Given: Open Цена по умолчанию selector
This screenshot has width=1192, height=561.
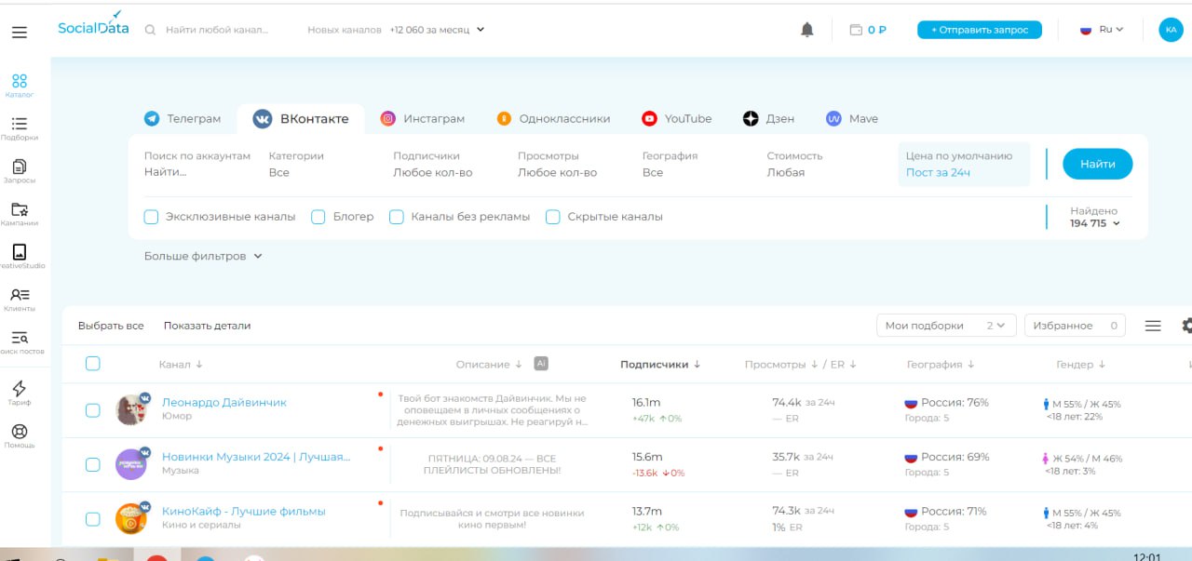Looking at the screenshot, I should (964, 164).
